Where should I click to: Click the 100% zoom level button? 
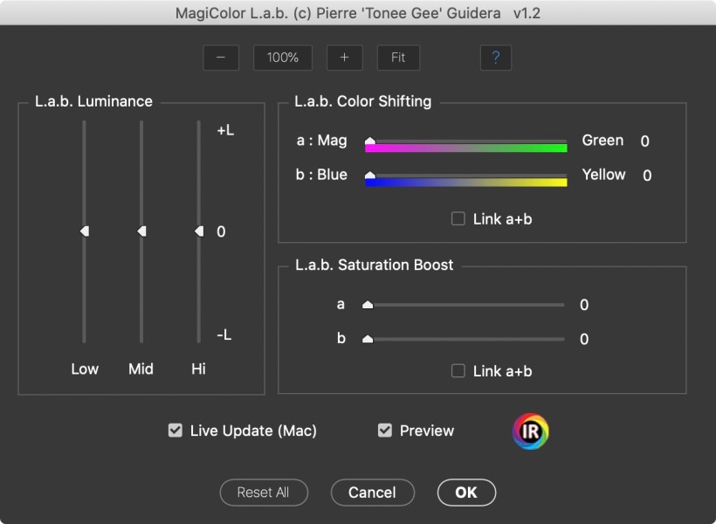click(x=283, y=58)
